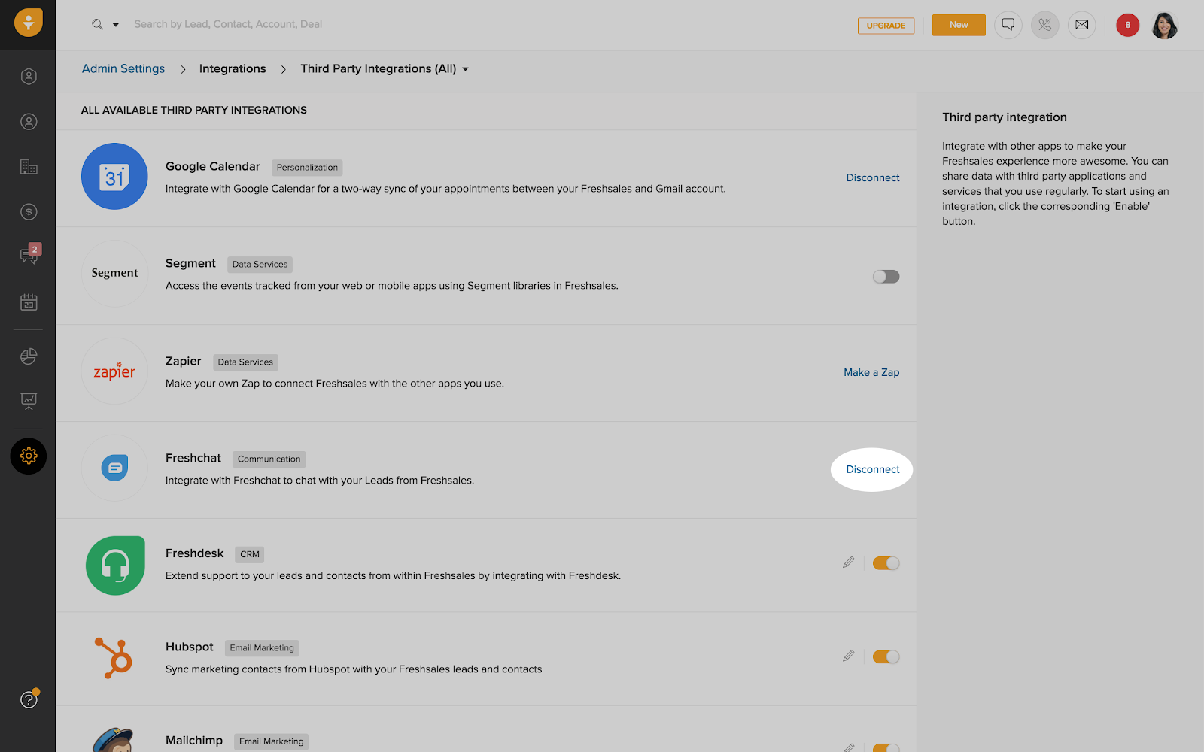Open the Deals dollar icon in sidebar
This screenshot has height=752, width=1204.
29,212
